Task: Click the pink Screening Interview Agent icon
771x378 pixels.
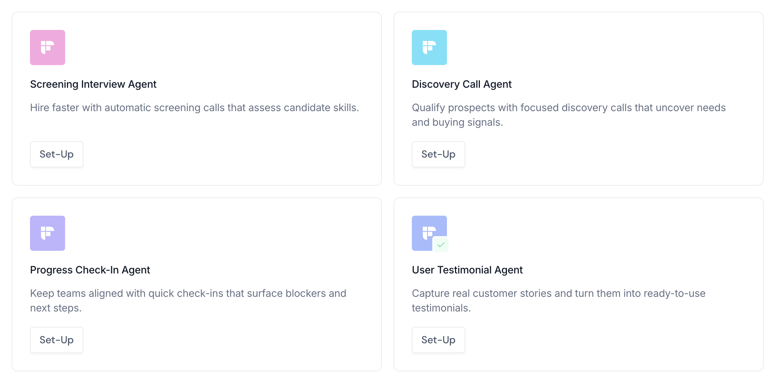Action: pyautogui.click(x=48, y=48)
